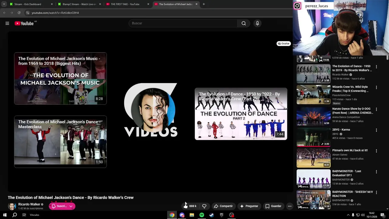Screen dimensions: 389x219
Task: Open Ricardo Walker's channel avatar
Action: pos(12,206)
